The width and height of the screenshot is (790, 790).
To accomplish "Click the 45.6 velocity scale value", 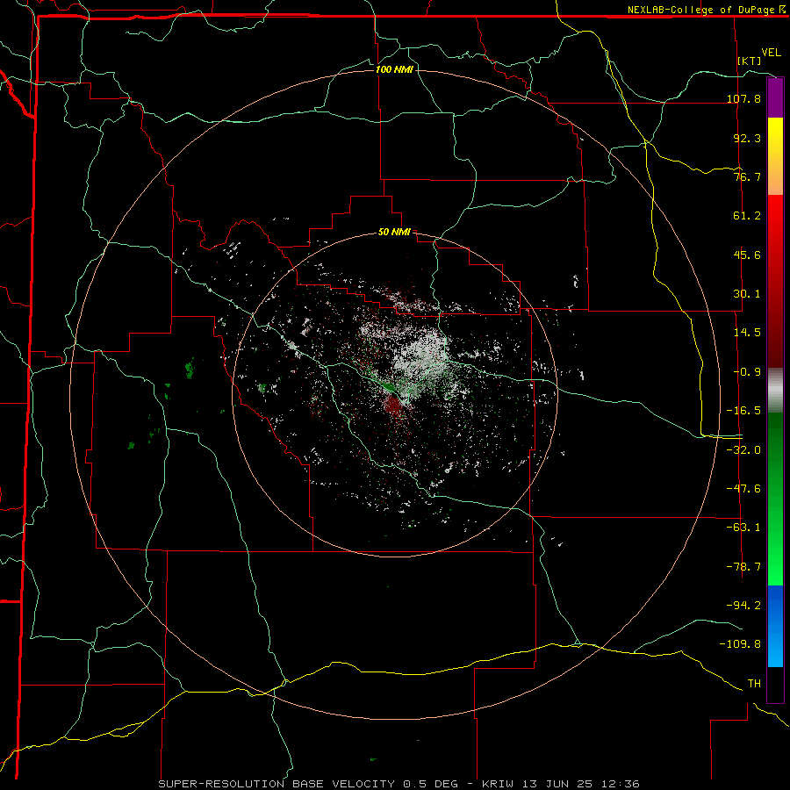I will click(747, 255).
